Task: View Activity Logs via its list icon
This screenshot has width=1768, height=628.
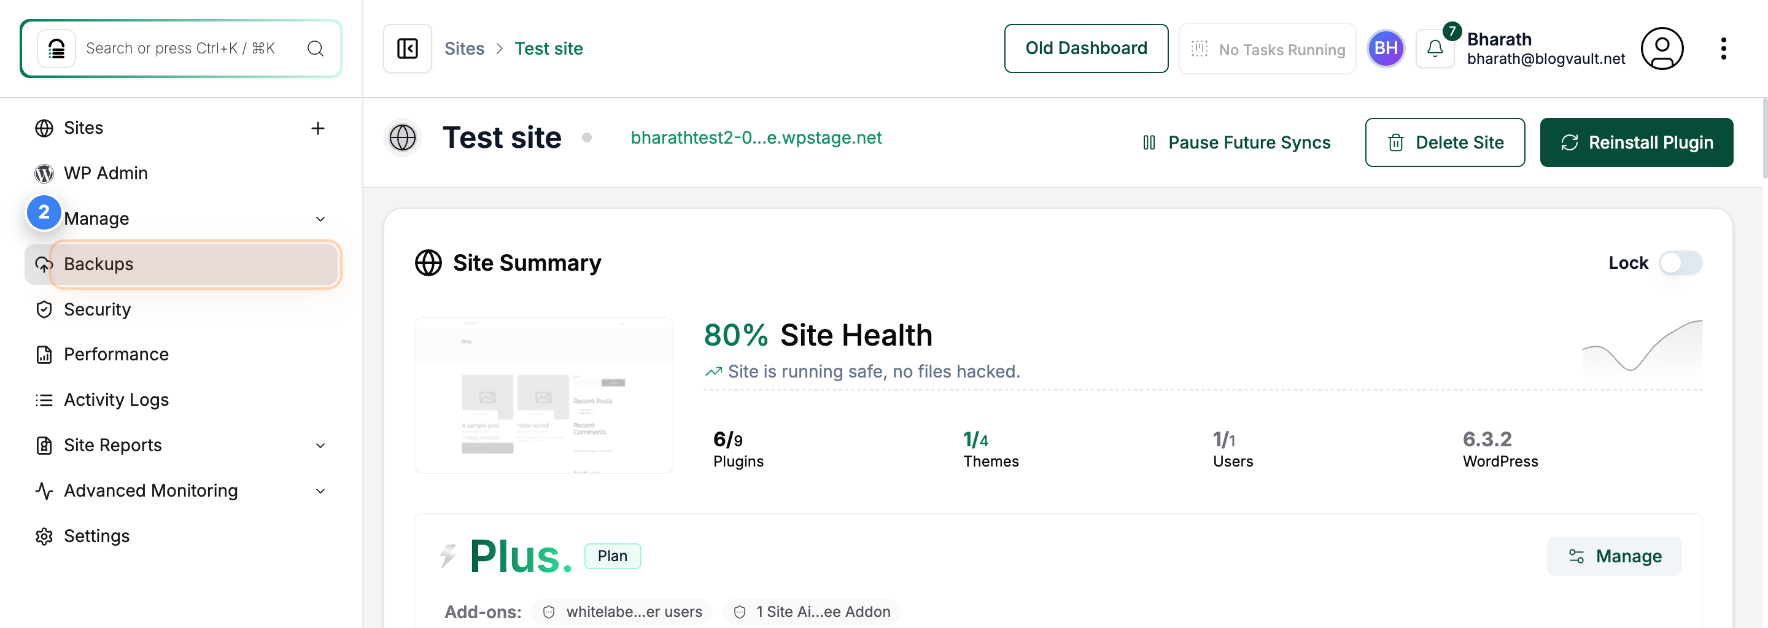Action: coord(43,400)
